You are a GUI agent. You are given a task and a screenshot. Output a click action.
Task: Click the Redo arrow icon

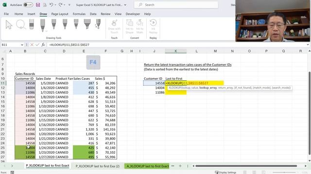pyautogui.click(x=60, y=5)
